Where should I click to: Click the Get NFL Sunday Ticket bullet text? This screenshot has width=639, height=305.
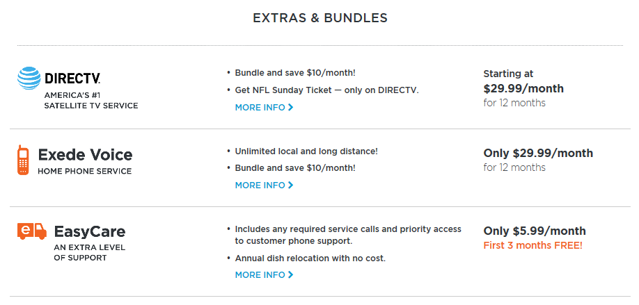point(327,90)
